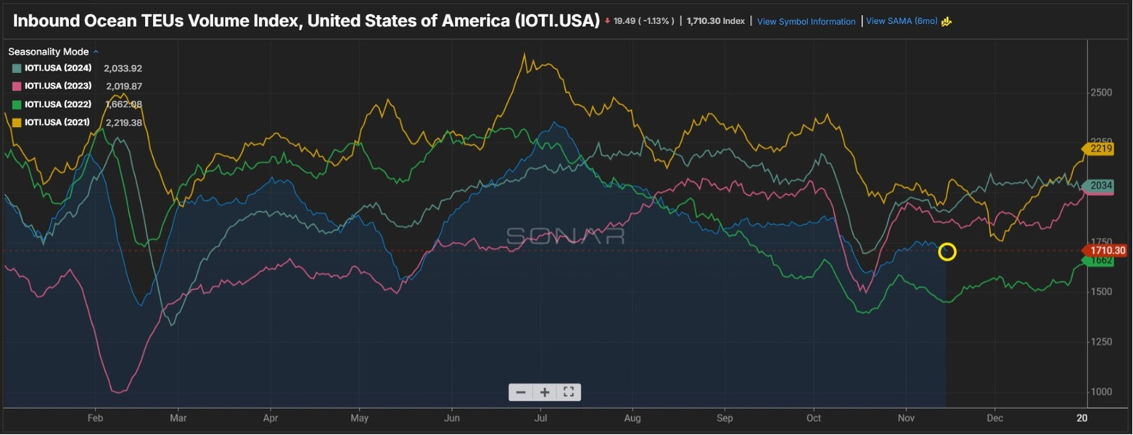The image size is (1133, 435).
Task: Select the zoom out (minus) tool
Action: click(520, 392)
